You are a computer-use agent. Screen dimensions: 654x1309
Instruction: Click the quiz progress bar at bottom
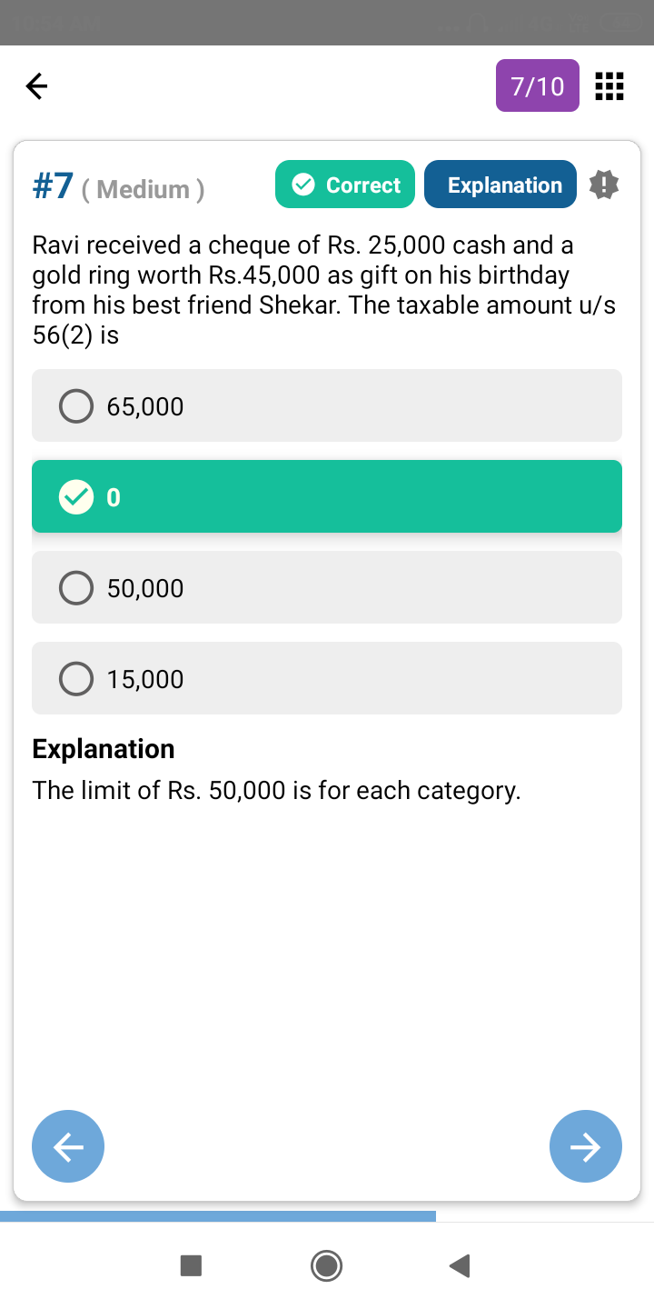(x=218, y=1215)
